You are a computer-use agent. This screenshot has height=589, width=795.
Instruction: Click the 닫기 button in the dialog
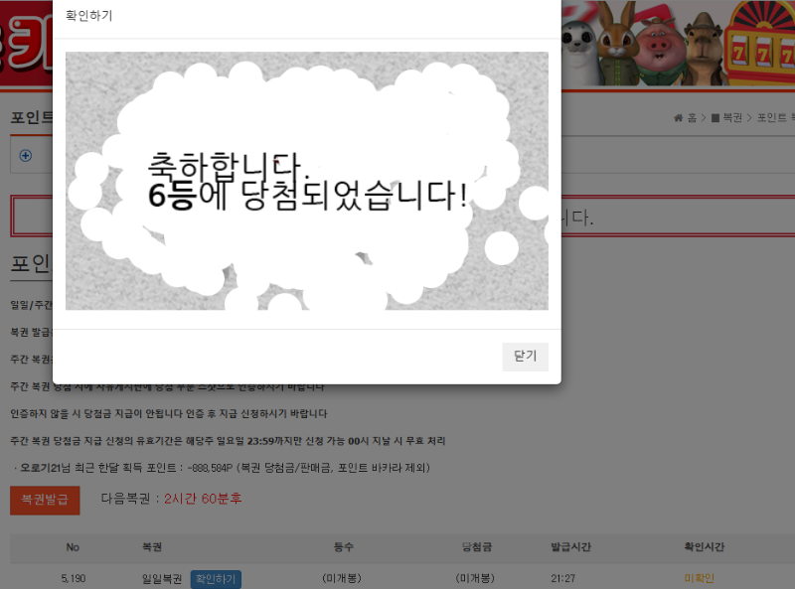(x=525, y=357)
